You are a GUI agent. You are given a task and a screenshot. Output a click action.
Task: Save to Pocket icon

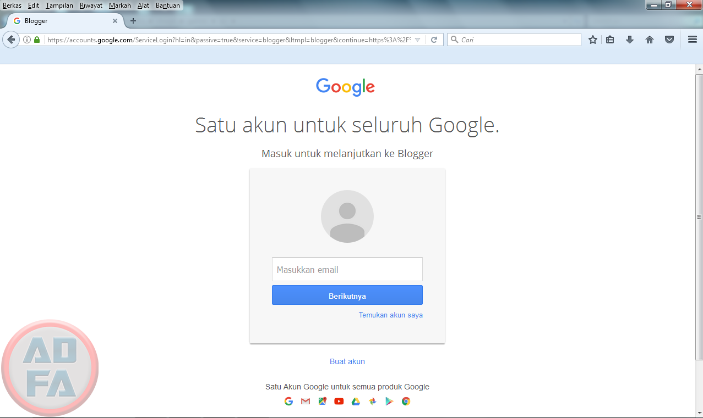(669, 40)
